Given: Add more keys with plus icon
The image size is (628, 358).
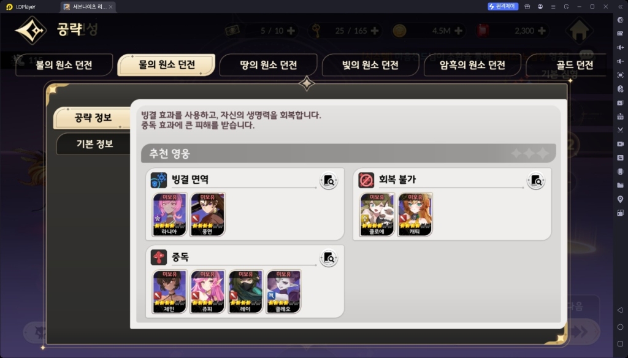Looking at the screenshot, I should point(375,31).
